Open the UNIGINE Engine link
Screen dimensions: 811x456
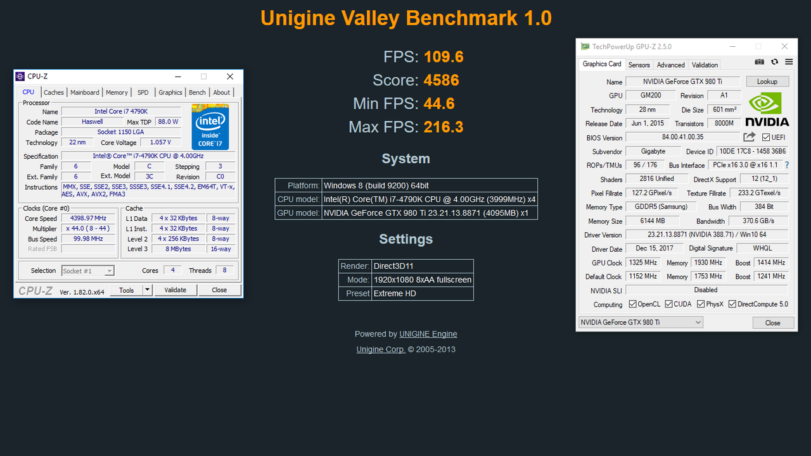click(428, 334)
